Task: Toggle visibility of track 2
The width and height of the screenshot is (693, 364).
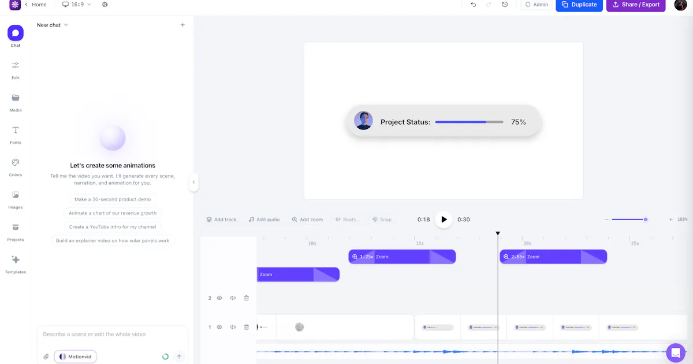Action: tap(219, 298)
